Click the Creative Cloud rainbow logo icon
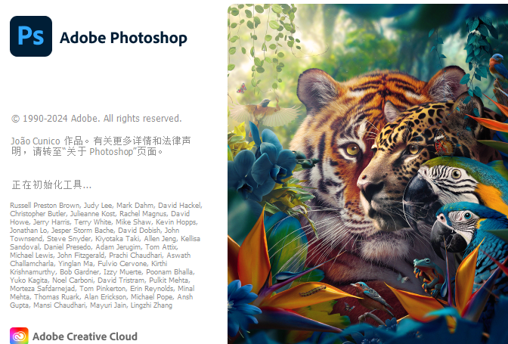508x344 pixels. coord(19,336)
